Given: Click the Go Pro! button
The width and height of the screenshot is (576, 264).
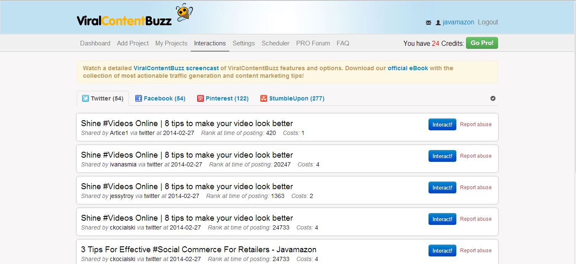Looking at the screenshot, I should coord(482,43).
